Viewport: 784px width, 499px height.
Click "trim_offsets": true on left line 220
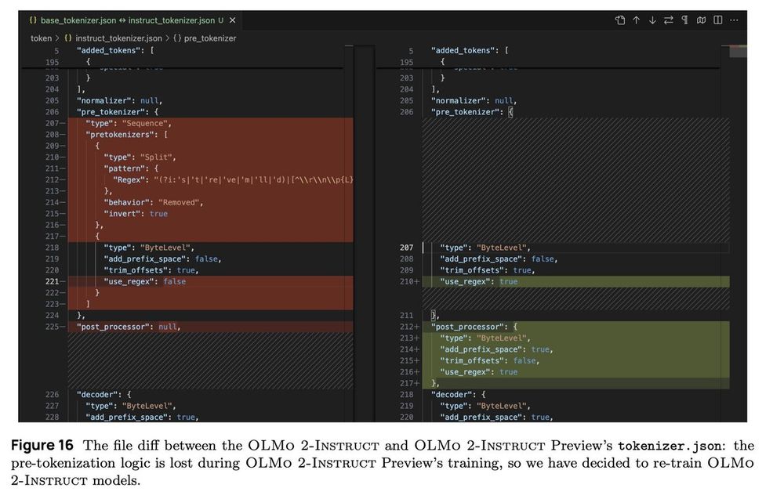point(151,270)
